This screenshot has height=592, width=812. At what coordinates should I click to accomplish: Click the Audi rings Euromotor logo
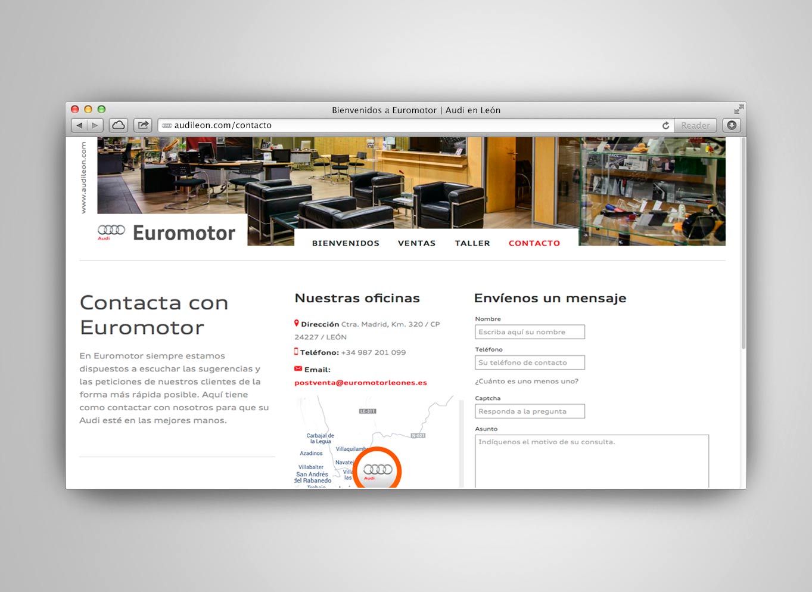click(167, 233)
